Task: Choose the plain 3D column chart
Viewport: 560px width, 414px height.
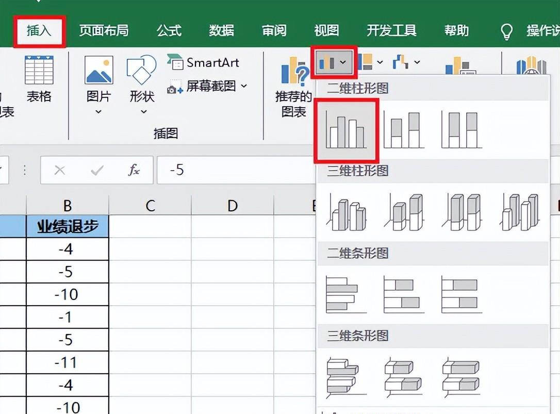Action: pyautogui.click(x=520, y=212)
